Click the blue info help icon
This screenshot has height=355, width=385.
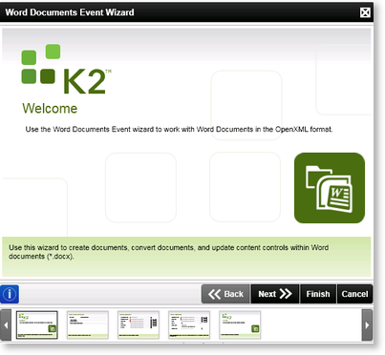[10, 294]
